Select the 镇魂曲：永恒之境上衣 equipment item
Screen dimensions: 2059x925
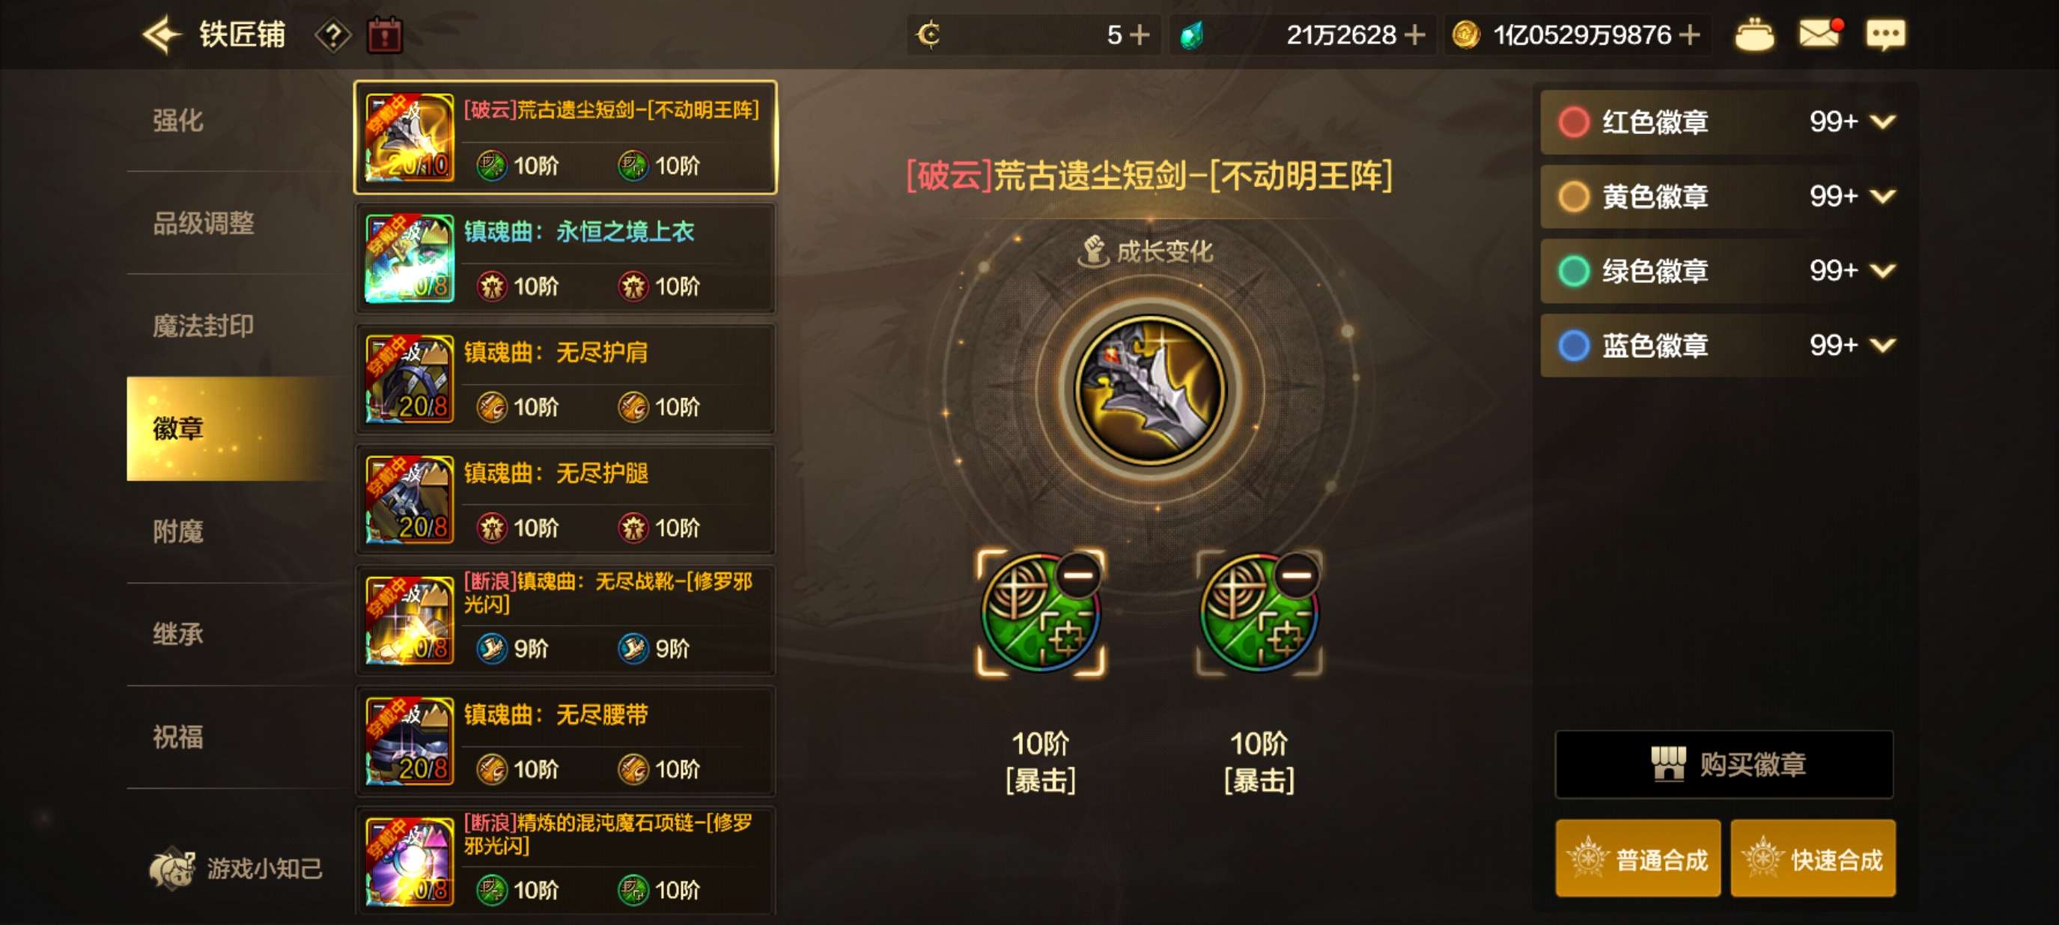click(x=565, y=258)
